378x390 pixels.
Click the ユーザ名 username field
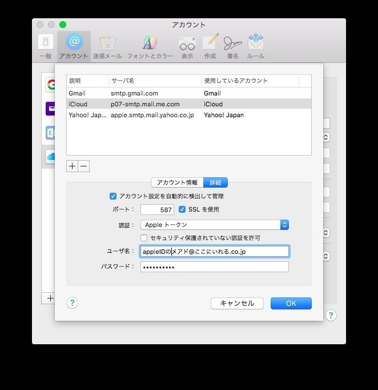[x=215, y=252]
